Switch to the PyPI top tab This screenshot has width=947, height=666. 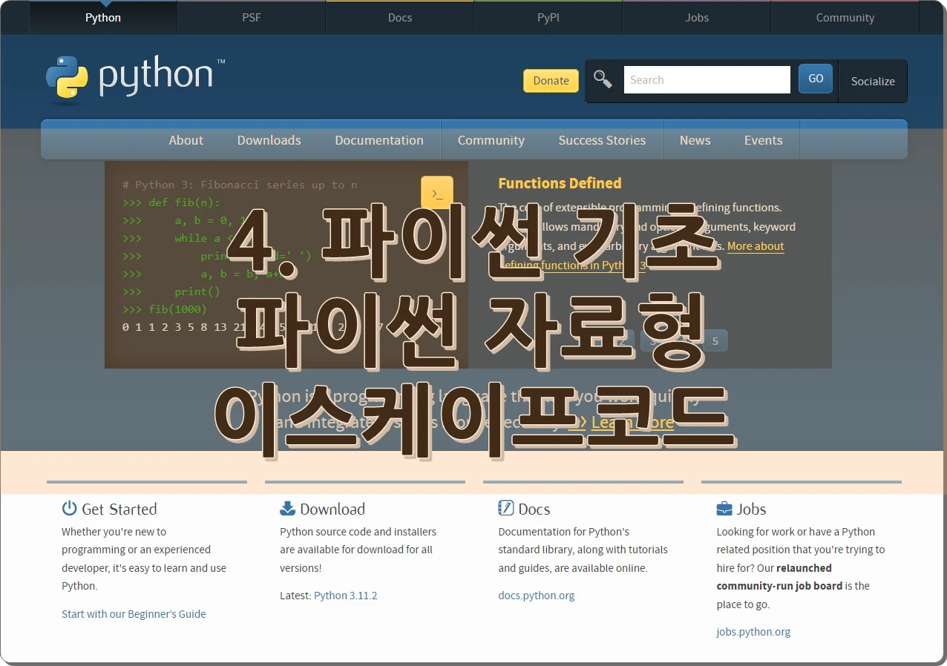[548, 18]
